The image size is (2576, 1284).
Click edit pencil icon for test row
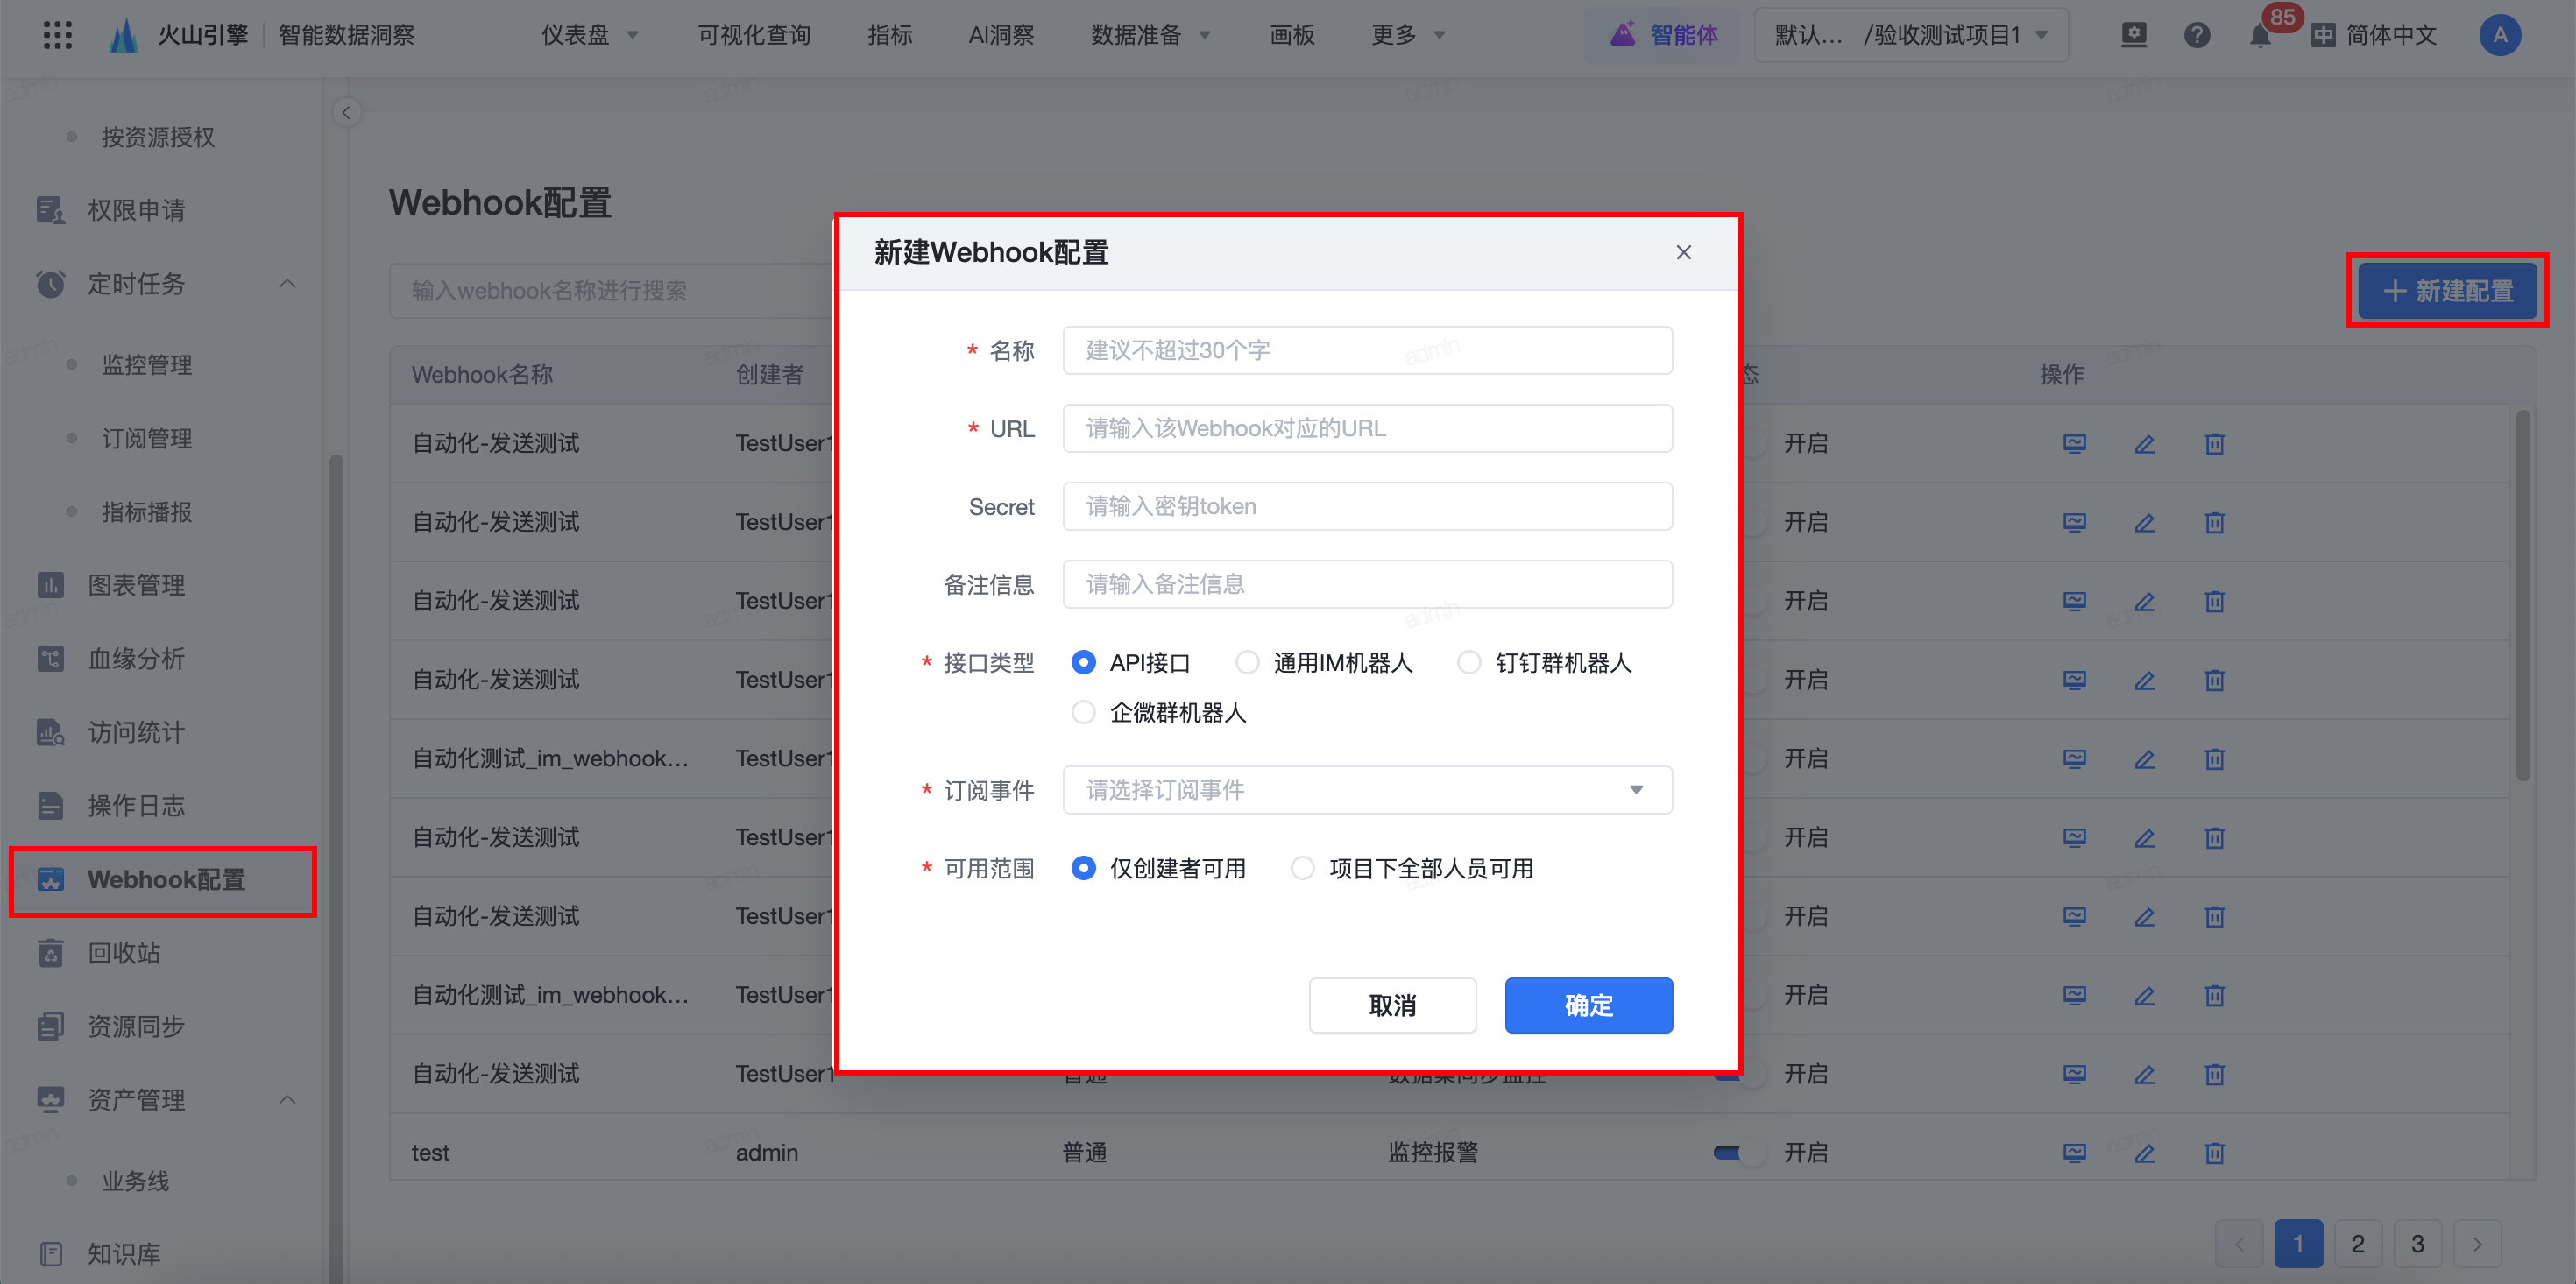pyautogui.click(x=2144, y=1153)
